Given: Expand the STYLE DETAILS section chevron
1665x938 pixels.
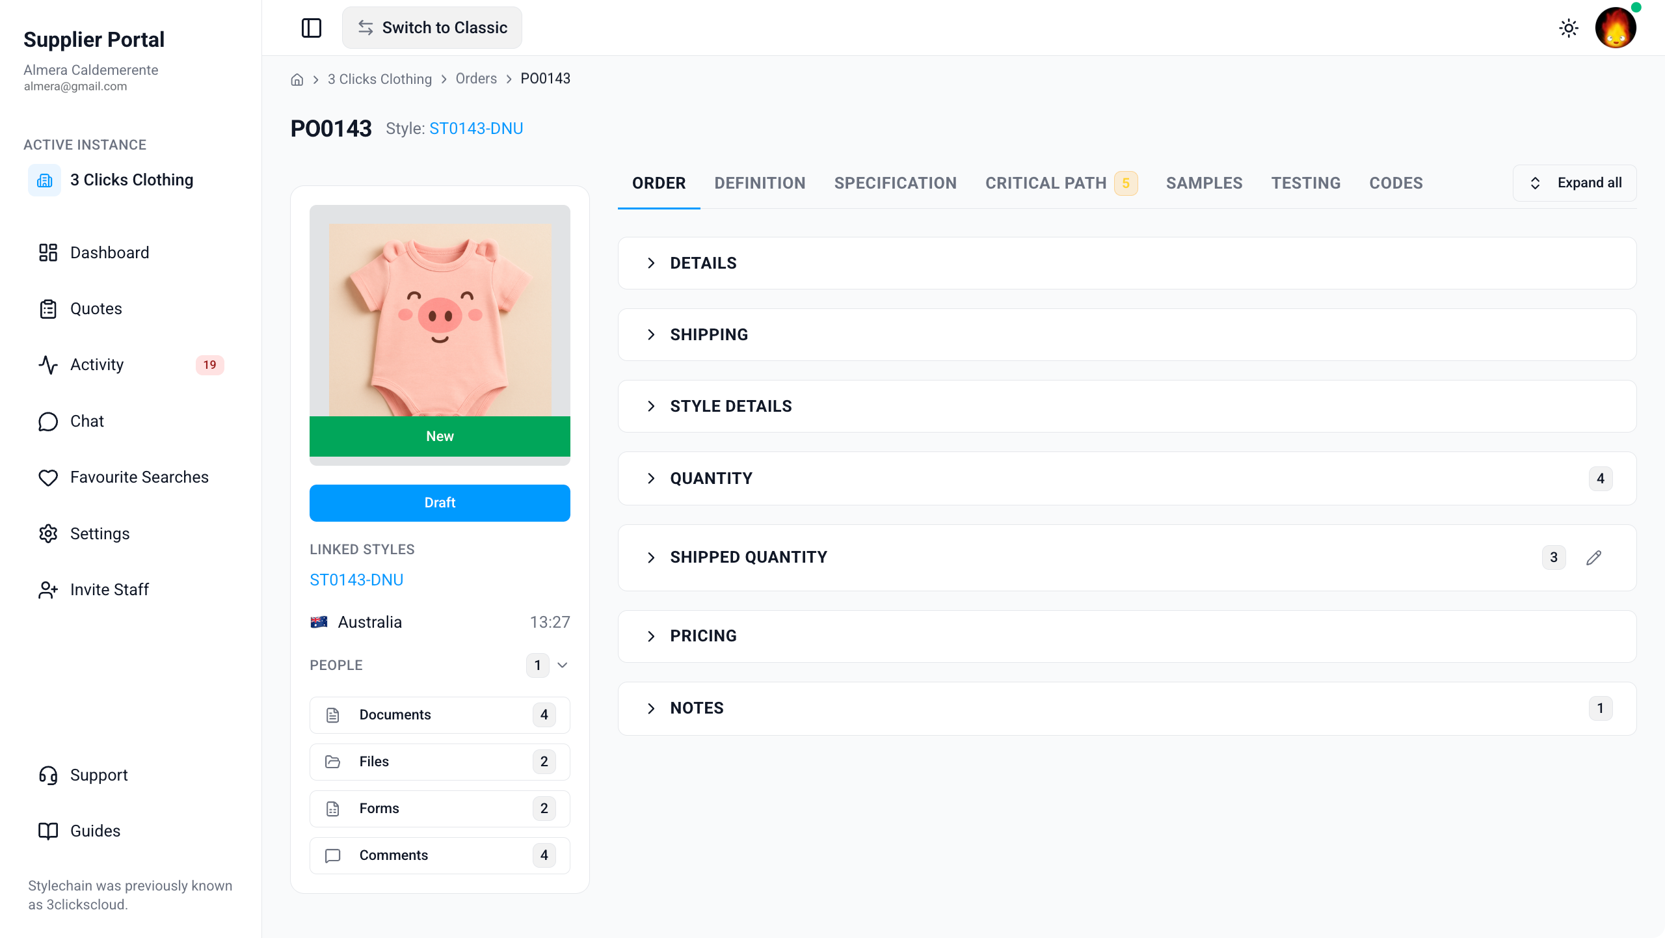Looking at the screenshot, I should 651,407.
